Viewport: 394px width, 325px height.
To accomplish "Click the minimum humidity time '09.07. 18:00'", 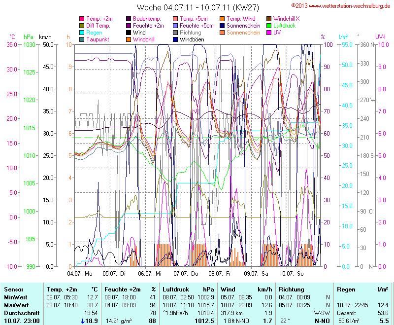I will (x=120, y=297).
